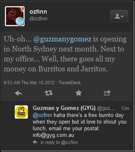Retweet ozfinn's tweet using the retweet icon
The height and width of the screenshot is (152, 135).
pyautogui.click(x=49, y=93)
